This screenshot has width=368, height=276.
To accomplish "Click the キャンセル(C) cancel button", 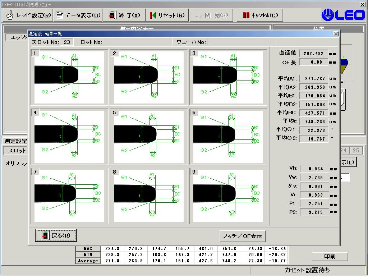I will point(260,15).
